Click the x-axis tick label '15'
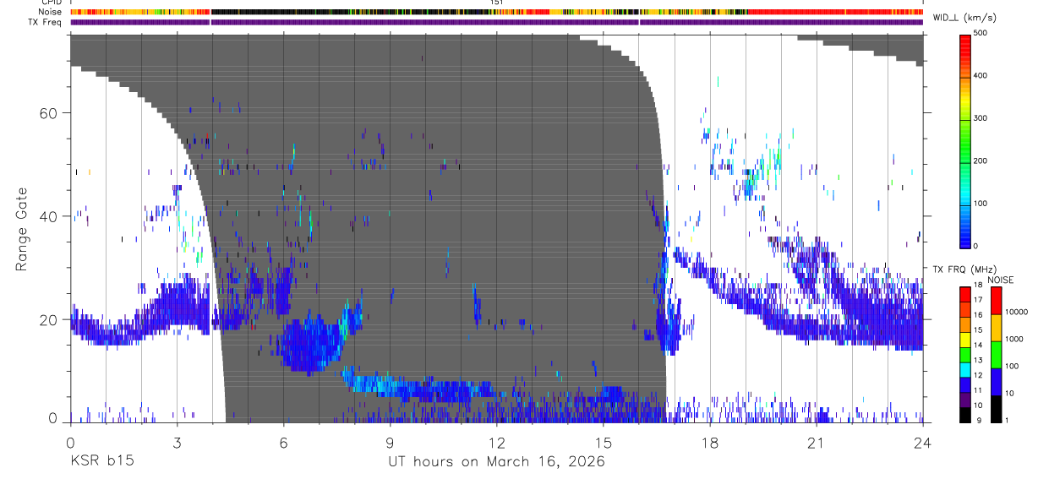Image resolution: width=1038 pixels, height=479 pixels. 603,443
